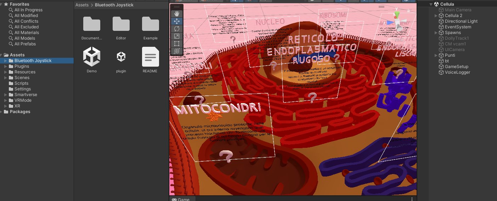
Task: Select the All Materials favorite search
Action: coord(27,33)
